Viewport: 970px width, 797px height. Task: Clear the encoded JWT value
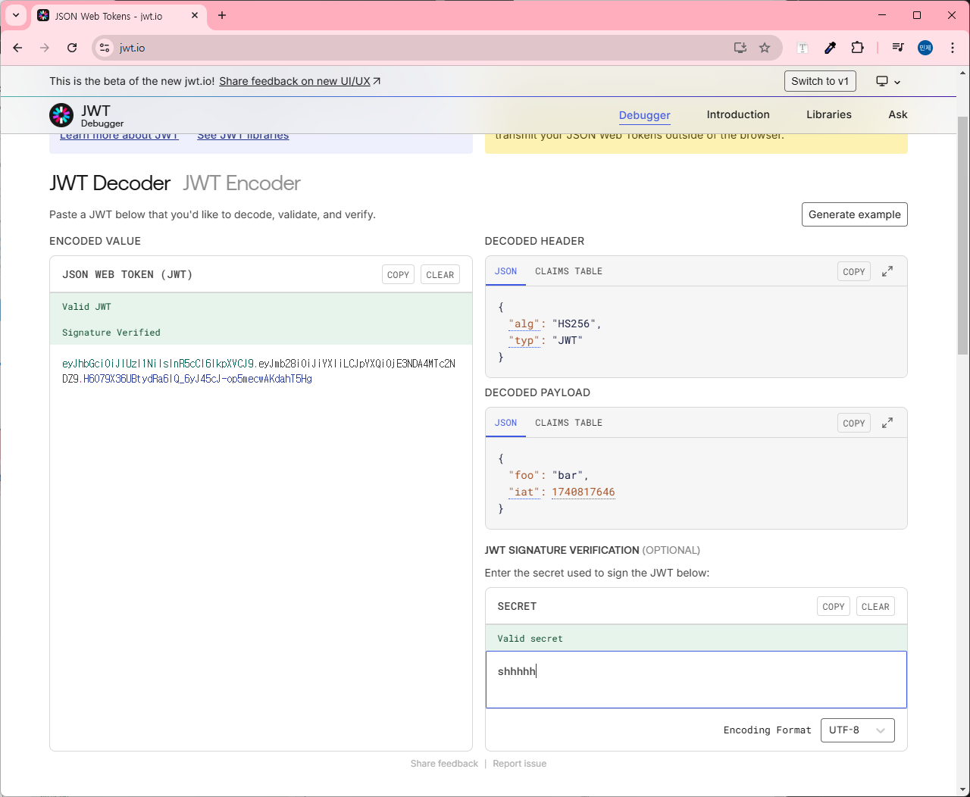click(440, 275)
